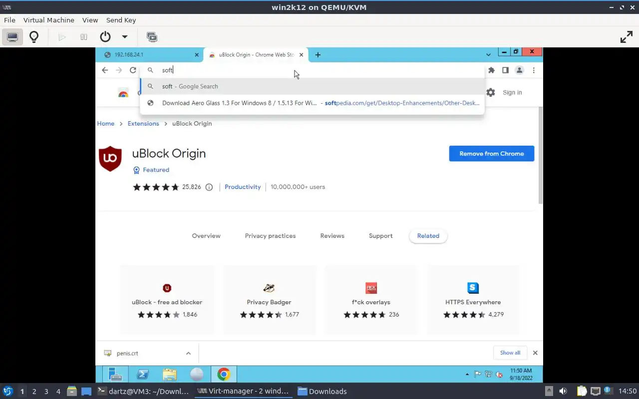Open the HTTPS Everywhere extension card

pos(473,300)
